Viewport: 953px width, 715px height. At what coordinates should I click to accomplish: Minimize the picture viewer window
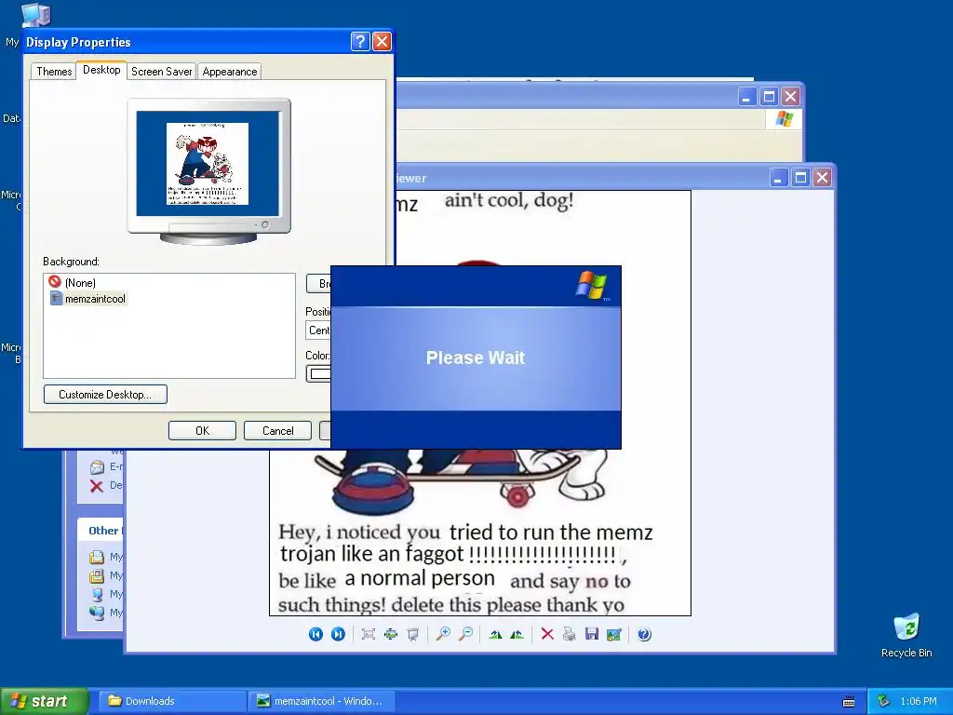click(x=779, y=178)
